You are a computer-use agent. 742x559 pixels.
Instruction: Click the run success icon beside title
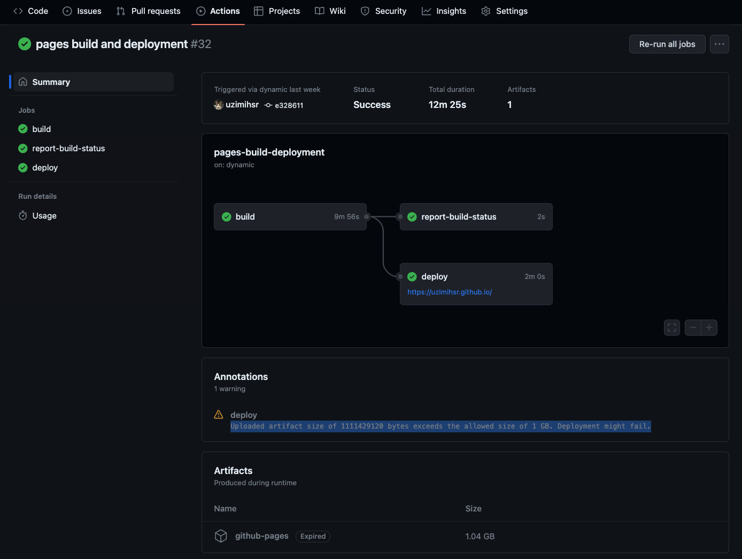[25, 44]
